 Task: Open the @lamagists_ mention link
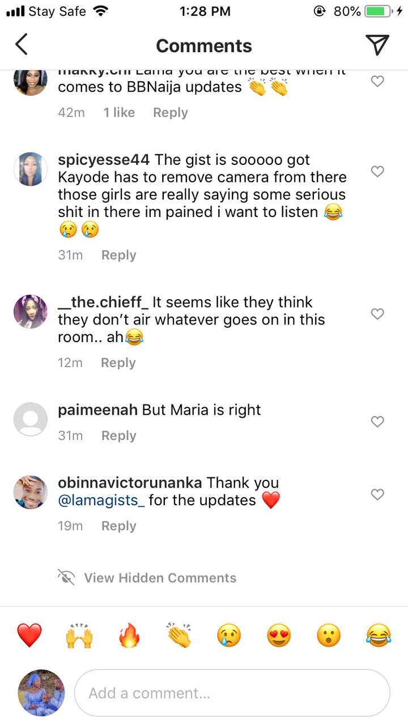(x=101, y=501)
